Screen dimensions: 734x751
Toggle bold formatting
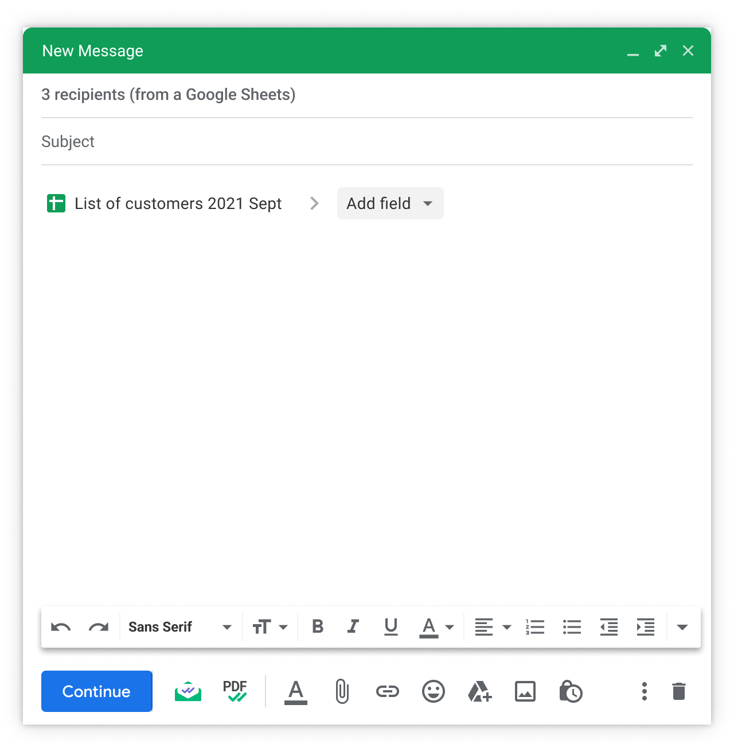pyautogui.click(x=318, y=626)
